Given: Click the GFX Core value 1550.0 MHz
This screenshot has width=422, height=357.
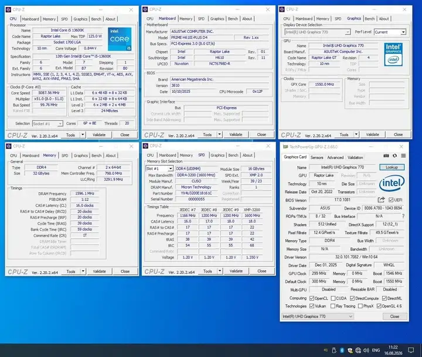Looking at the screenshot, I should (324, 85).
